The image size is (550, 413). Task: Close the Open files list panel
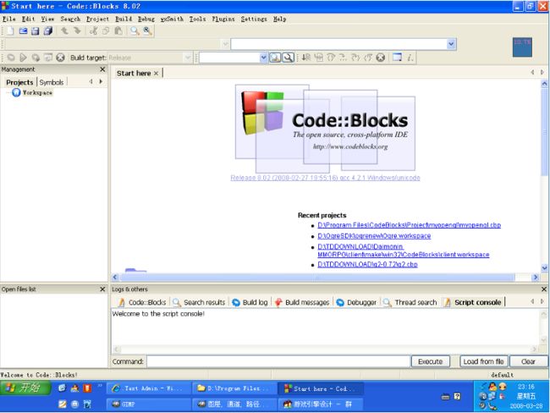[102, 289]
